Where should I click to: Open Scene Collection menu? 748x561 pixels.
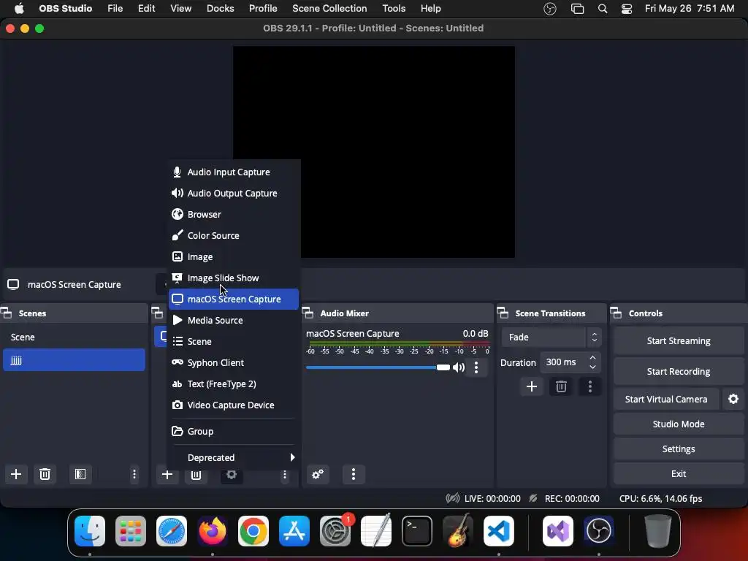click(329, 9)
